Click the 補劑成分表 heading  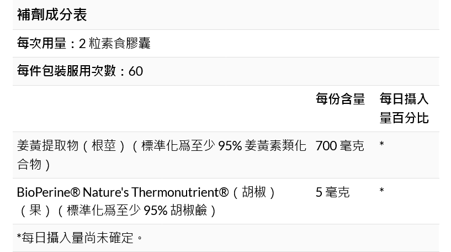coord(52,15)
